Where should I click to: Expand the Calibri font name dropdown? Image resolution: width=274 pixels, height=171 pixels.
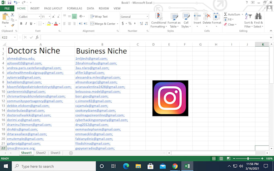39,16
